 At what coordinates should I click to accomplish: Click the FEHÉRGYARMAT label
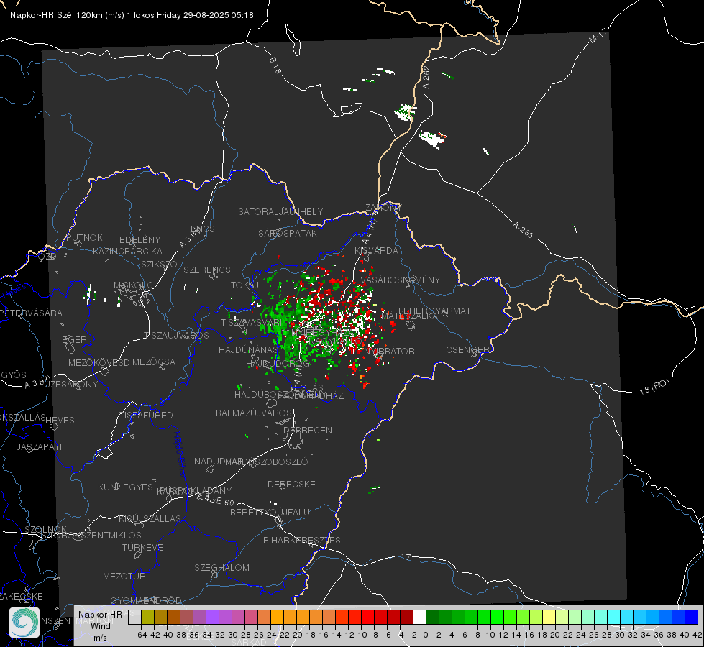[434, 311]
